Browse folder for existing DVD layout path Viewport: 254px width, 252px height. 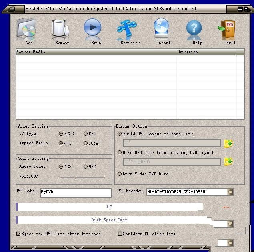point(228,162)
